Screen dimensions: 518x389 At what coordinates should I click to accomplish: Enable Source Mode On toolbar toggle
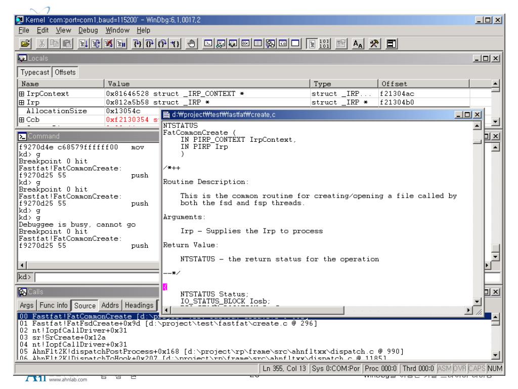click(x=312, y=44)
